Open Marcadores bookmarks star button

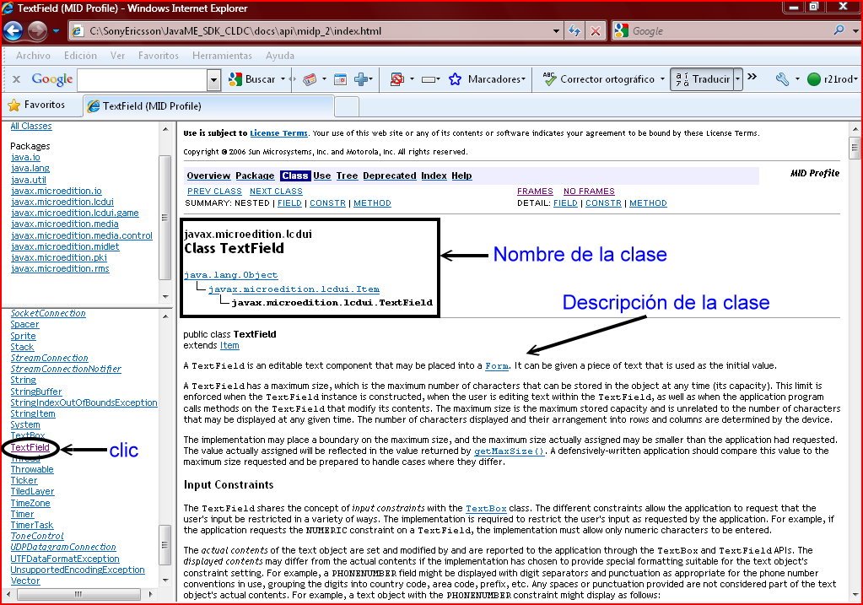[x=487, y=79]
